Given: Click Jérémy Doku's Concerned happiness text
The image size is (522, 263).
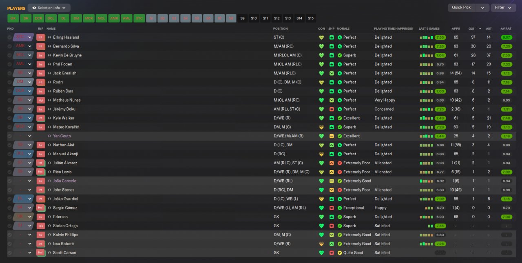Looking at the screenshot, I should click(384, 109).
